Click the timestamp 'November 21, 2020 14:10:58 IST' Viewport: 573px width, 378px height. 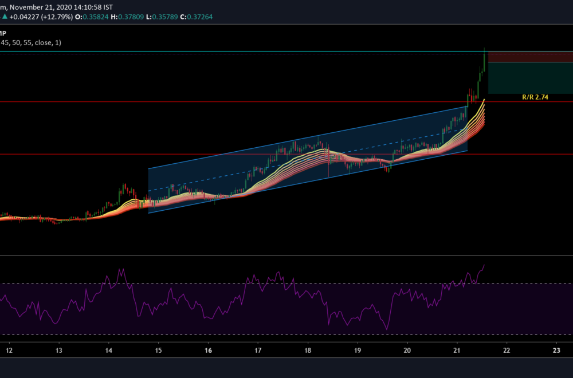click(61, 7)
